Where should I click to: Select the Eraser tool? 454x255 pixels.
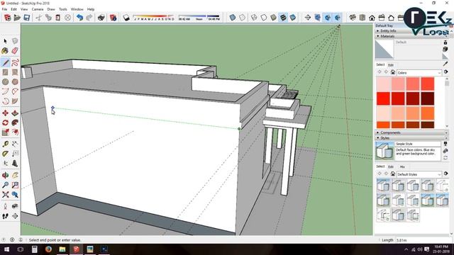pos(15,51)
